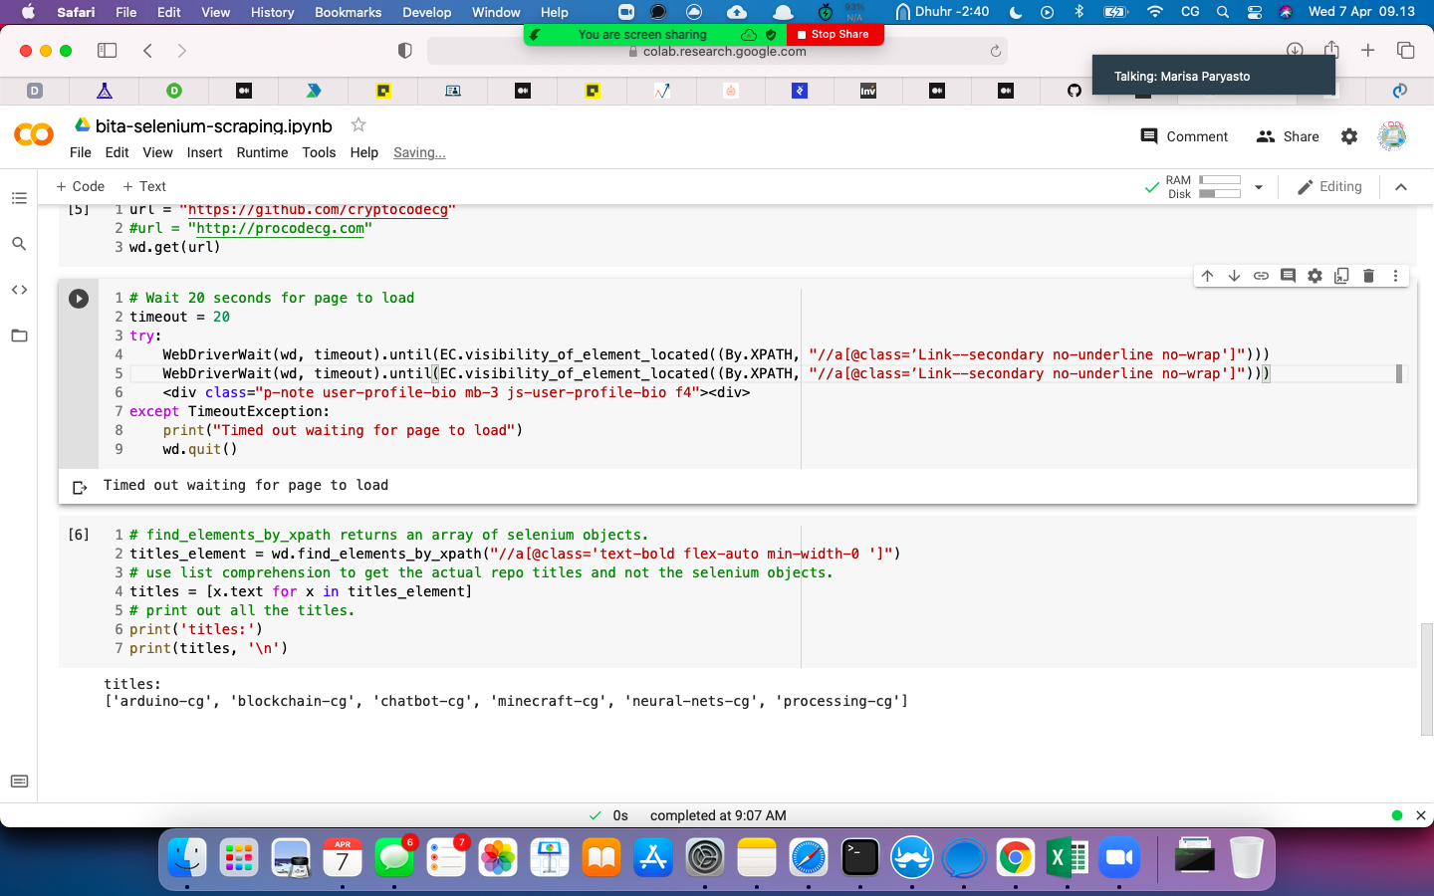Screen dimensions: 1434x896
Task: Add a comment to the selected cell
Action: tap(1288, 276)
